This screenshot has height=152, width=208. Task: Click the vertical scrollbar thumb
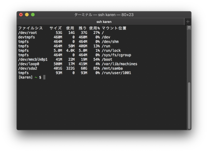click(x=189, y=106)
